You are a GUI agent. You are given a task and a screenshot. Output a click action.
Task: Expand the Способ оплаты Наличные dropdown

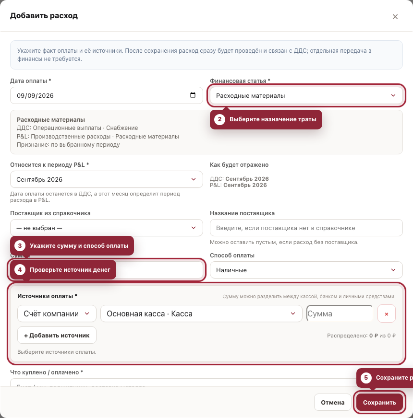point(306,270)
